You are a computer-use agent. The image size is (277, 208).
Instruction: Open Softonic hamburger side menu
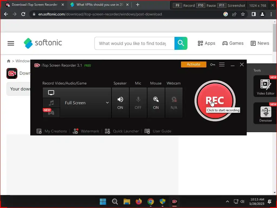click(11, 43)
